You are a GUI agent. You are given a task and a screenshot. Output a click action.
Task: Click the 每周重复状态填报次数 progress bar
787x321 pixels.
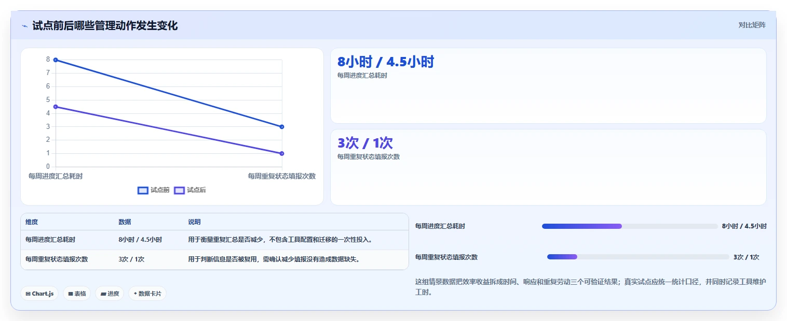638,257
